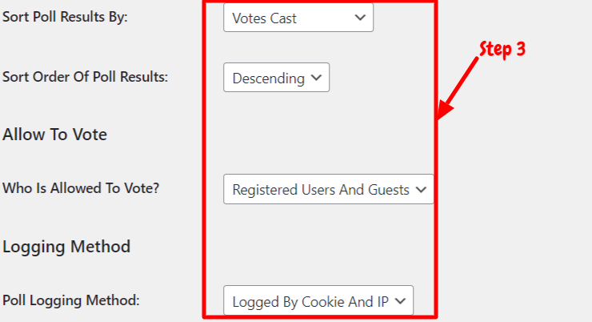Click the Logged By Cookie And IP text

(310, 302)
